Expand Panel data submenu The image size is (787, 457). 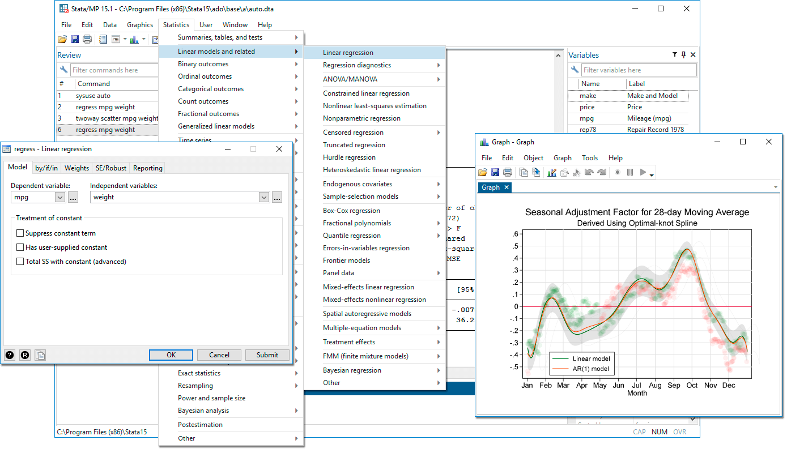pyautogui.click(x=375, y=273)
